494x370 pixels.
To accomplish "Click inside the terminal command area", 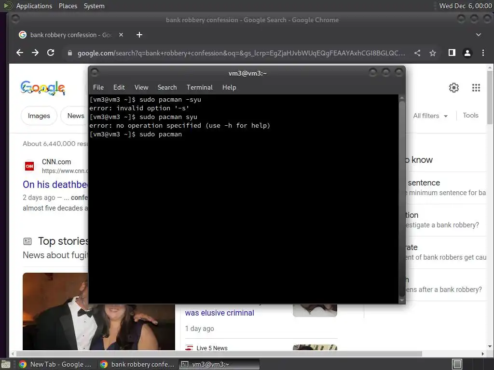I will coord(243,199).
